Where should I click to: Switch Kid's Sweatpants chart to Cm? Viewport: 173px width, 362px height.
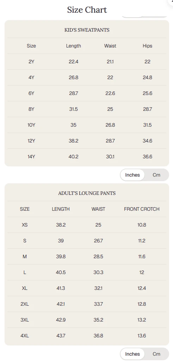(156, 175)
